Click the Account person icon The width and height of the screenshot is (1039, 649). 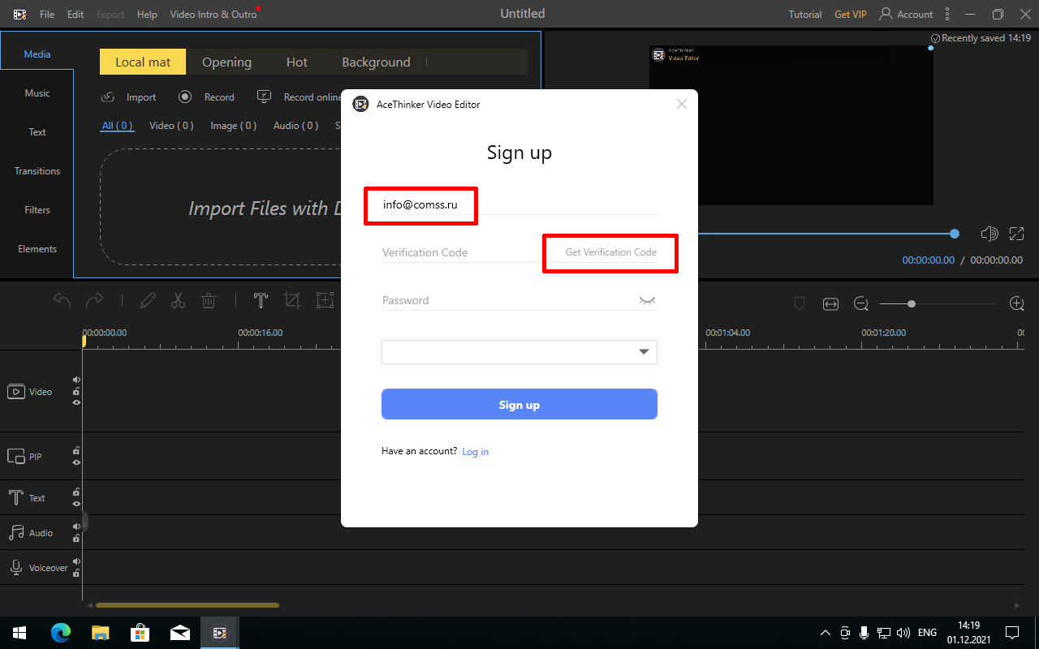click(x=886, y=14)
